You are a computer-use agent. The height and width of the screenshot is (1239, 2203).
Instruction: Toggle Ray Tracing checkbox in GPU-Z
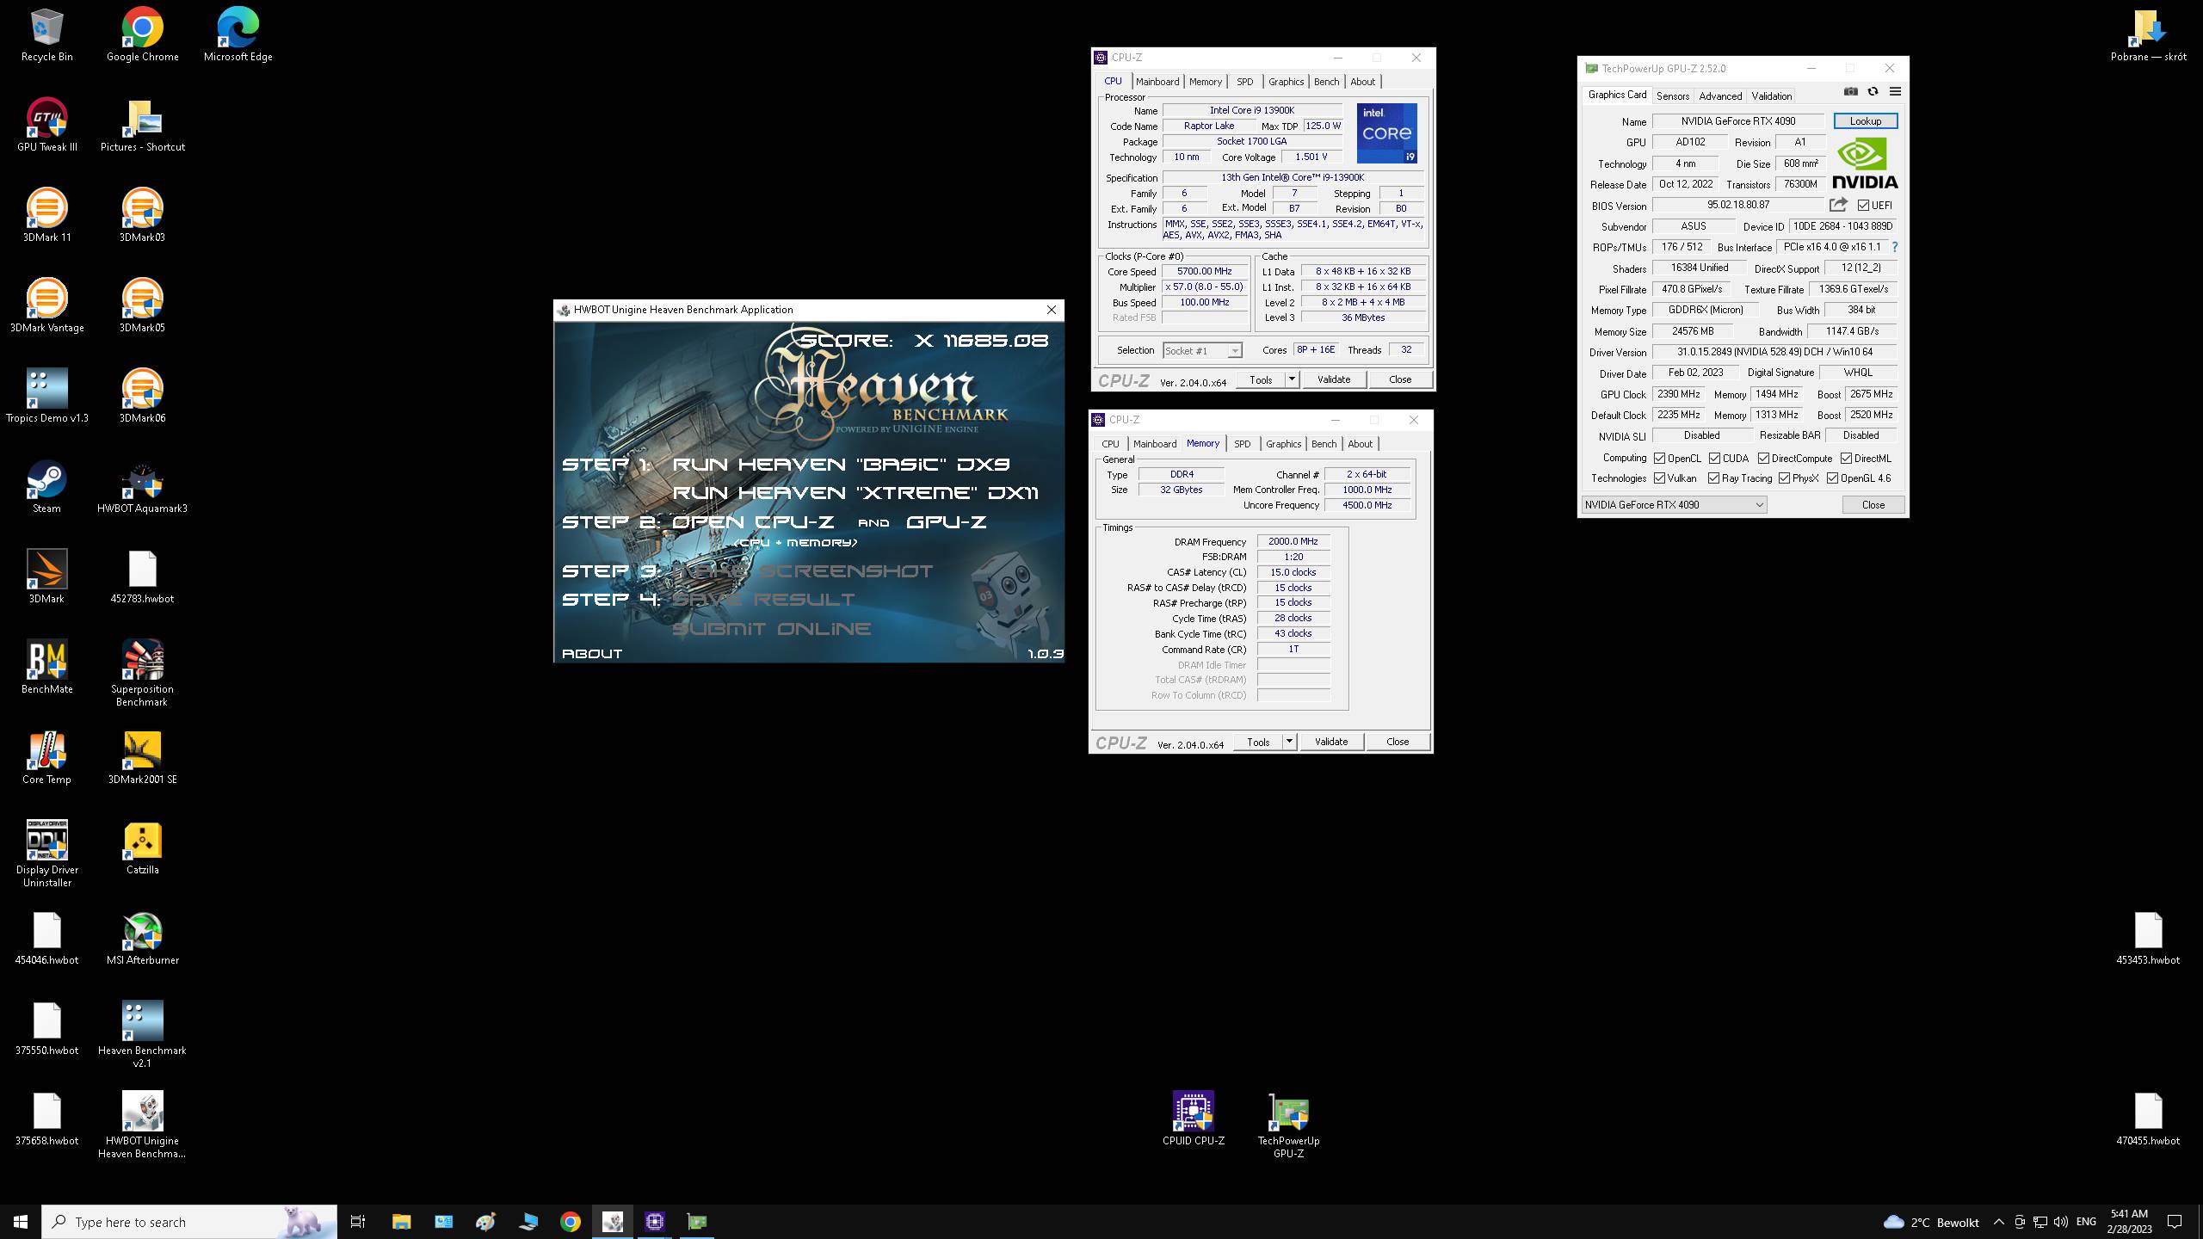point(1713,478)
